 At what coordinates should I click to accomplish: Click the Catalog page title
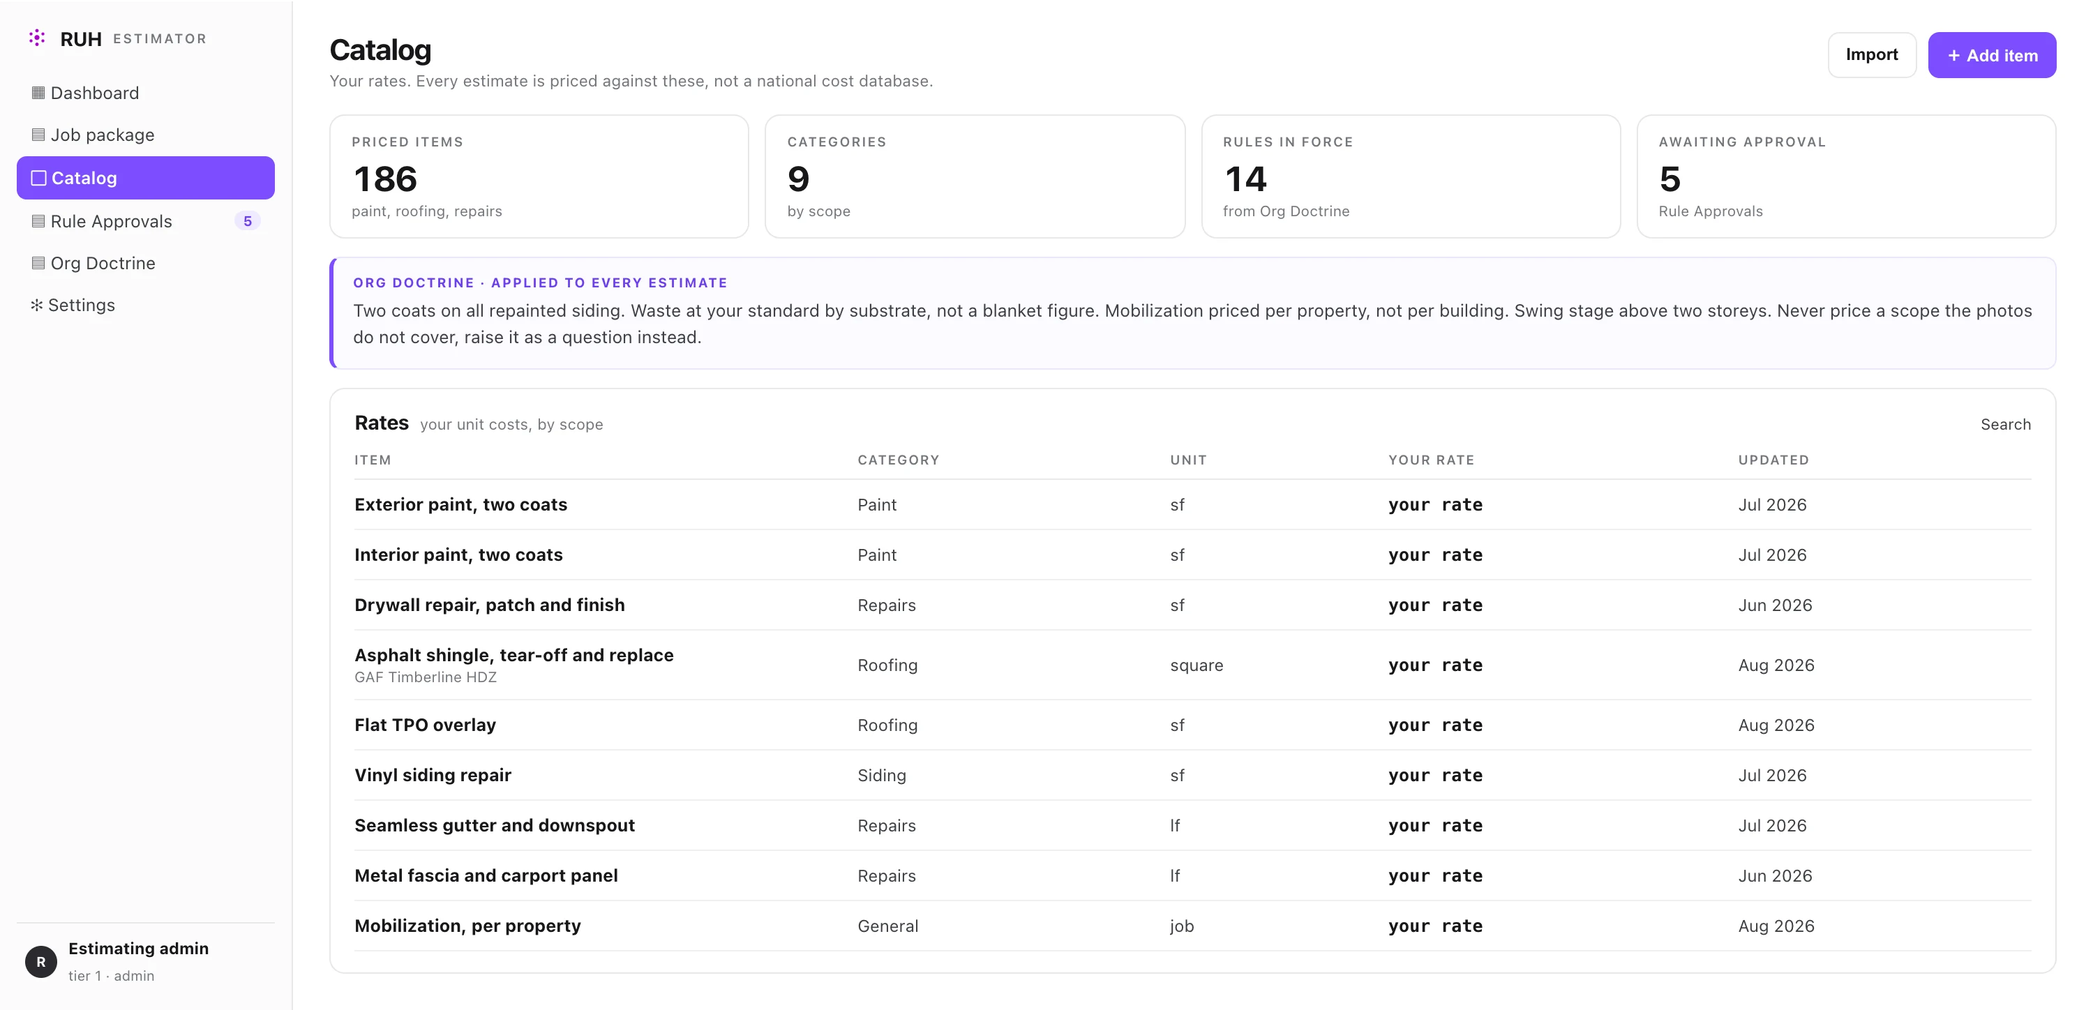pyautogui.click(x=380, y=50)
